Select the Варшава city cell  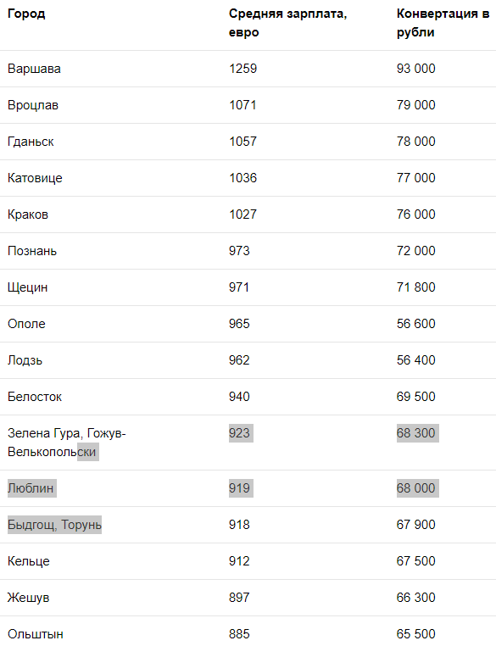34,69
